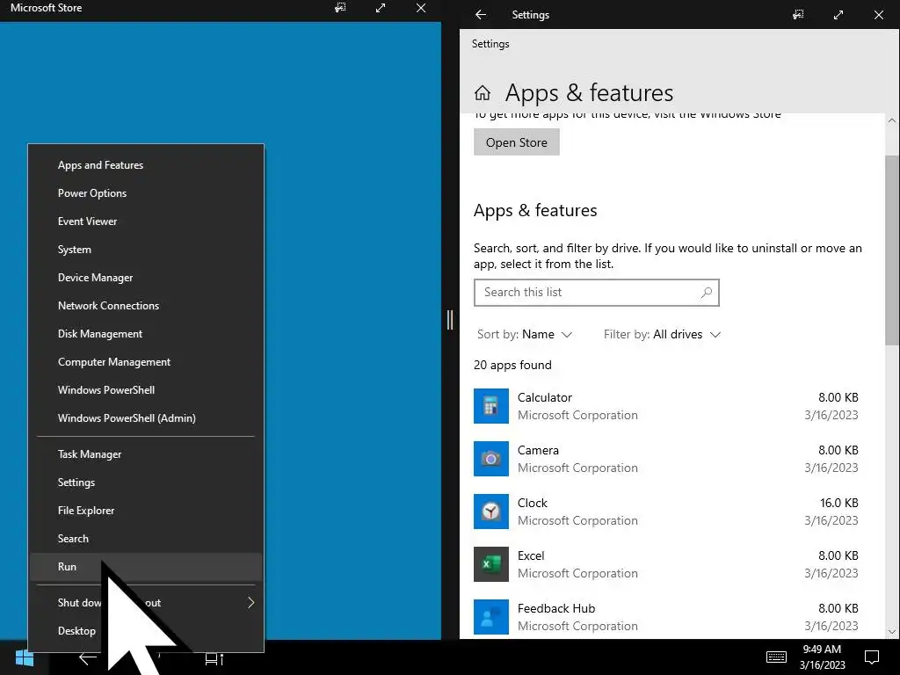Select Computer Management menu item
900x675 pixels.
tap(147, 362)
